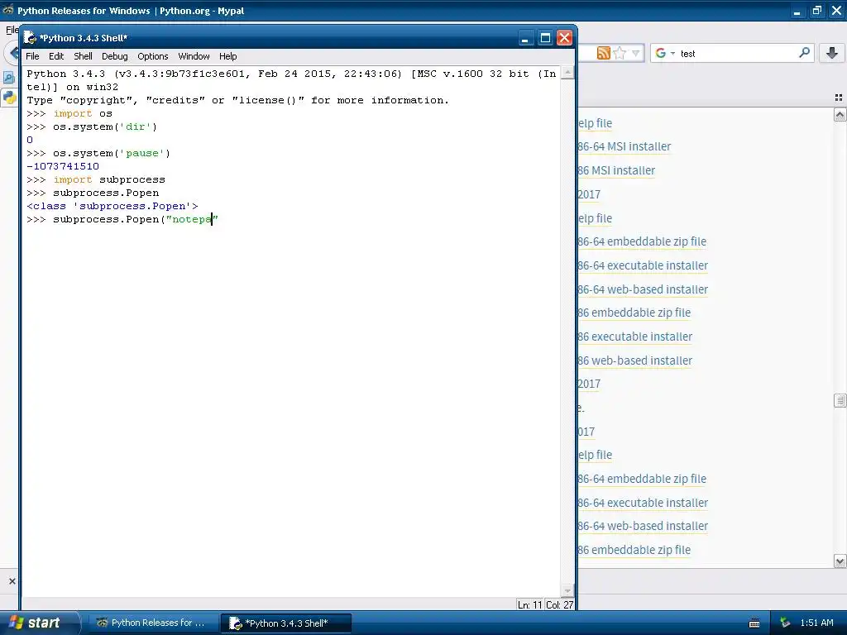Image resolution: width=847 pixels, height=635 pixels.
Task: Open the Edit menu in Python Shell
Action: click(x=56, y=56)
